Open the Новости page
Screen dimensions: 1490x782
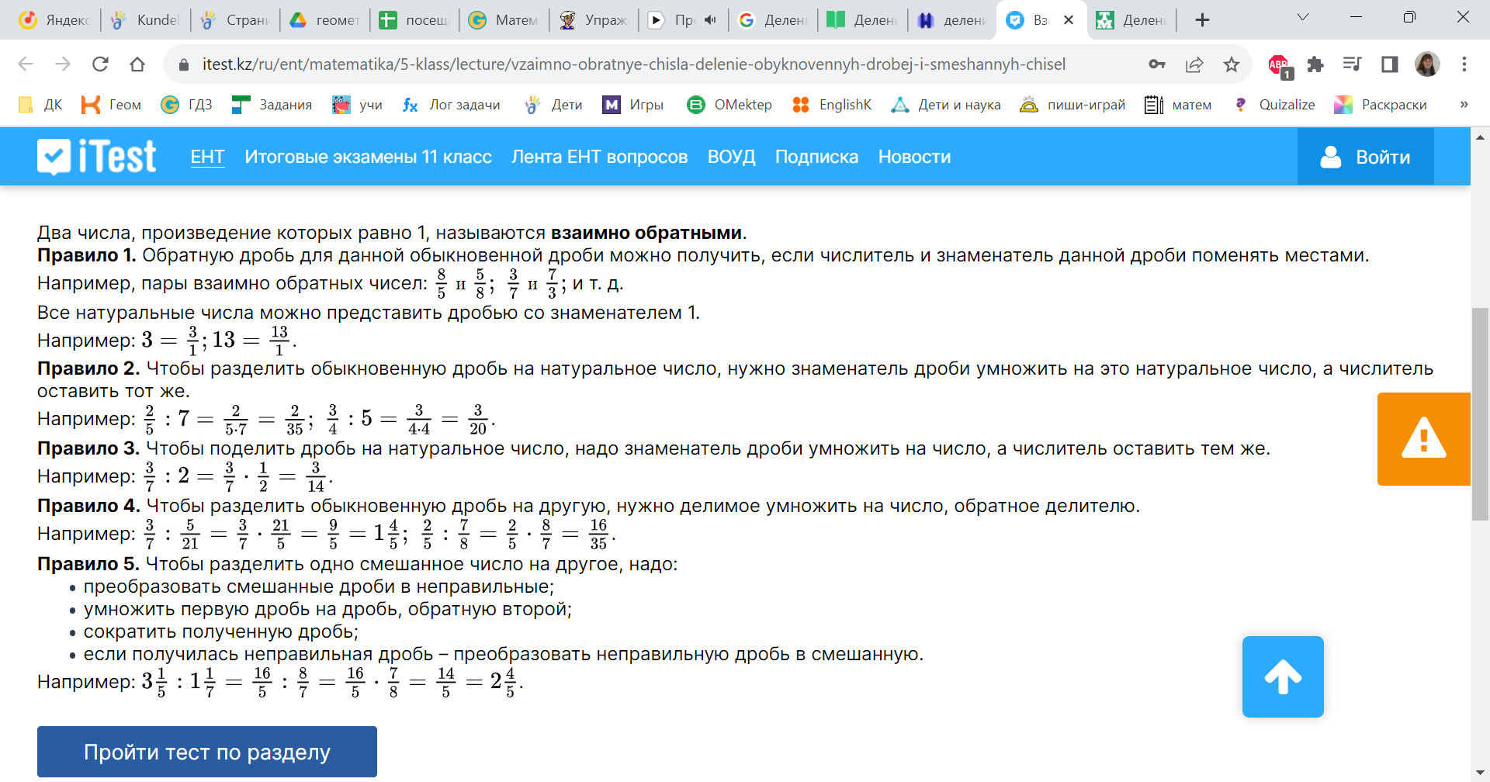click(914, 157)
